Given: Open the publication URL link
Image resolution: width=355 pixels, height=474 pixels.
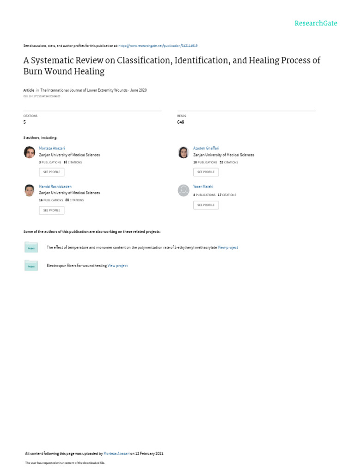Looking at the screenshot, I should [x=158, y=46].
